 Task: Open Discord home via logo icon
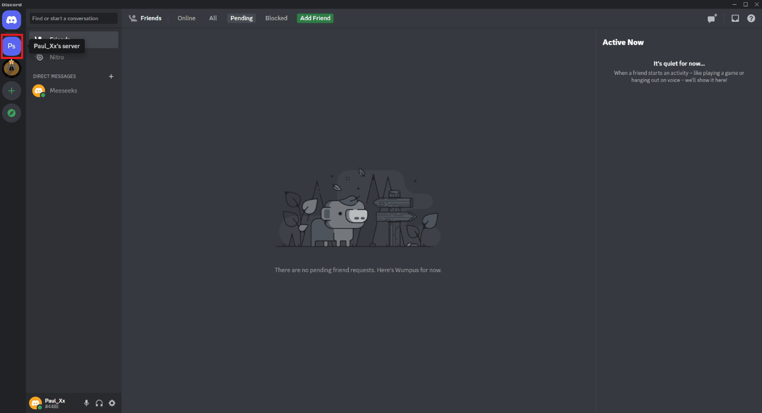pyautogui.click(x=12, y=20)
